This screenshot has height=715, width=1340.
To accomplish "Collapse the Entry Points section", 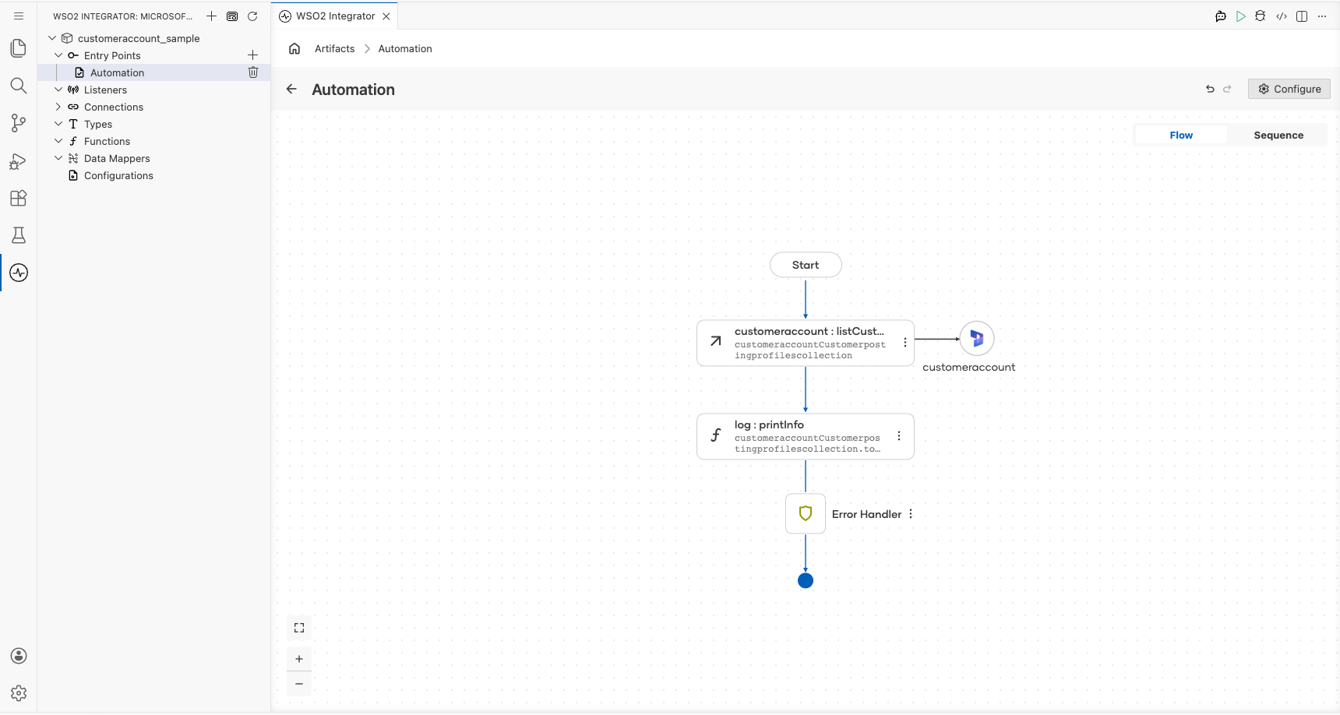I will click(x=58, y=55).
